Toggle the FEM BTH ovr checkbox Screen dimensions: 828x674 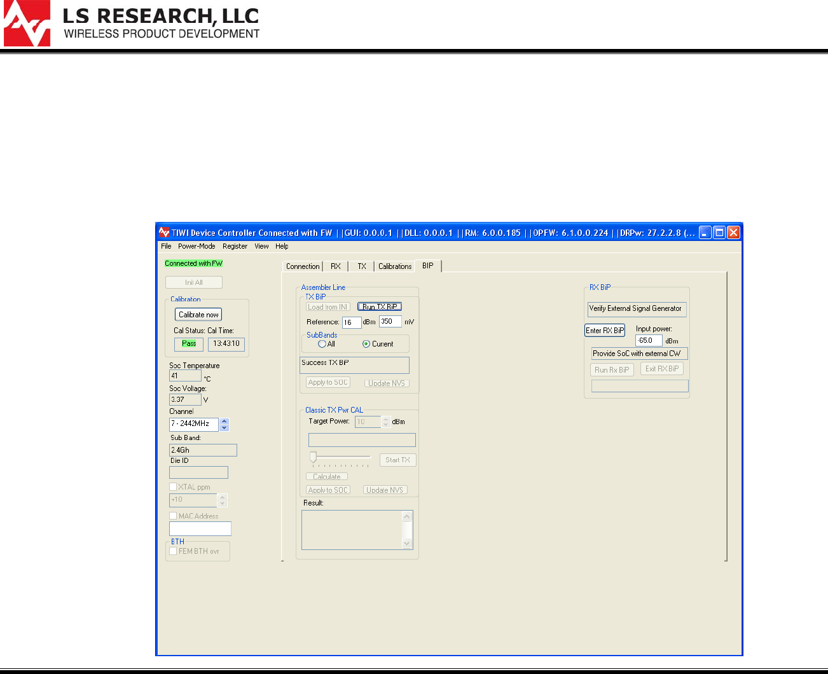point(173,551)
